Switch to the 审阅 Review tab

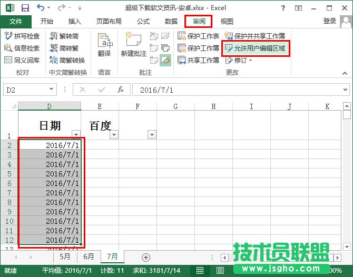click(x=198, y=22)
